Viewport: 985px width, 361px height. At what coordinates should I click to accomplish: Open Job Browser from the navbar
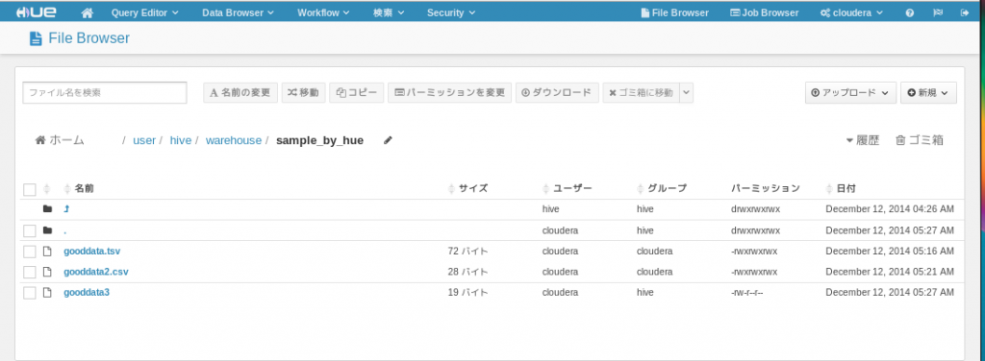point(764,12)
